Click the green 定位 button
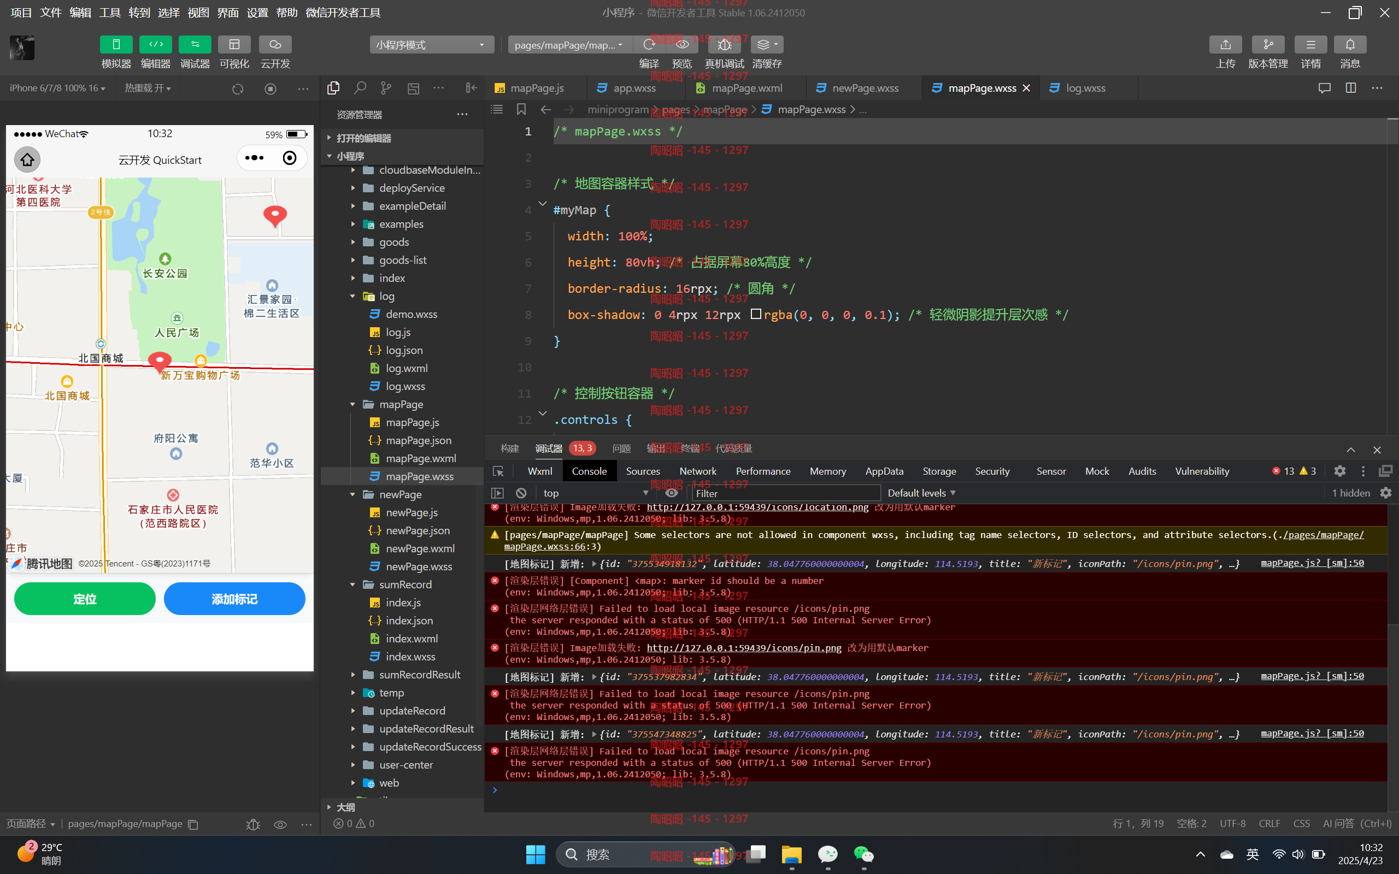This screenshot has height=874, width=1399. (84, 599)
